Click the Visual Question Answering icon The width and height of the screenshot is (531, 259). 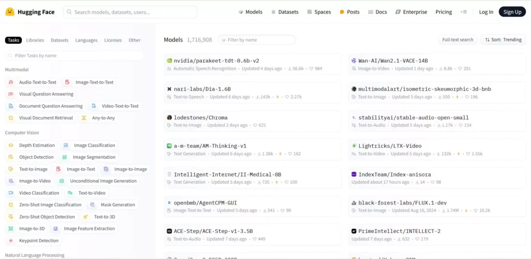[11, 94]
